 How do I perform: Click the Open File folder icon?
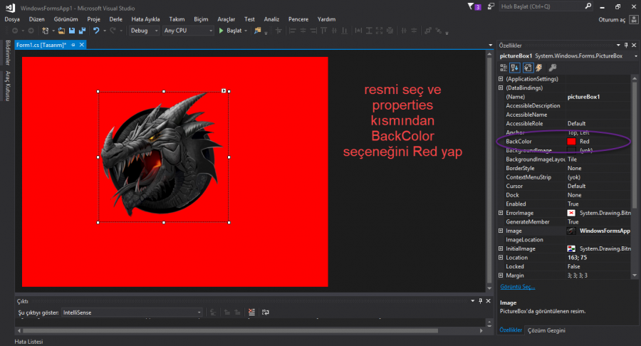coord(61,31)
